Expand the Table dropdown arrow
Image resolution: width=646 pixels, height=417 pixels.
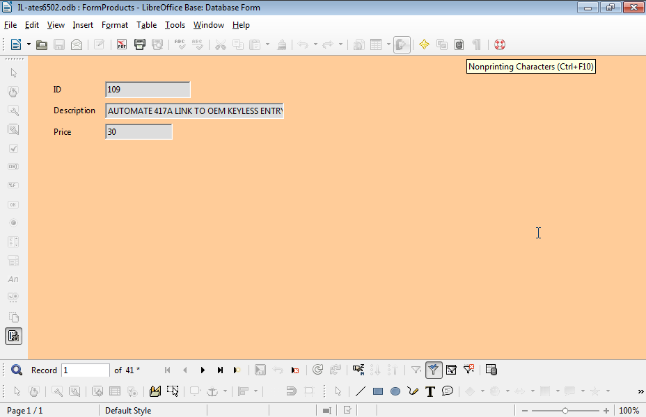pyautogui.click(x=388, y=44)
